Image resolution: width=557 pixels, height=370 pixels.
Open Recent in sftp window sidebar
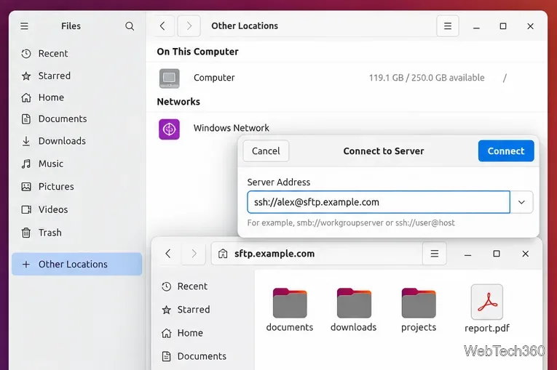coord(203,286)
